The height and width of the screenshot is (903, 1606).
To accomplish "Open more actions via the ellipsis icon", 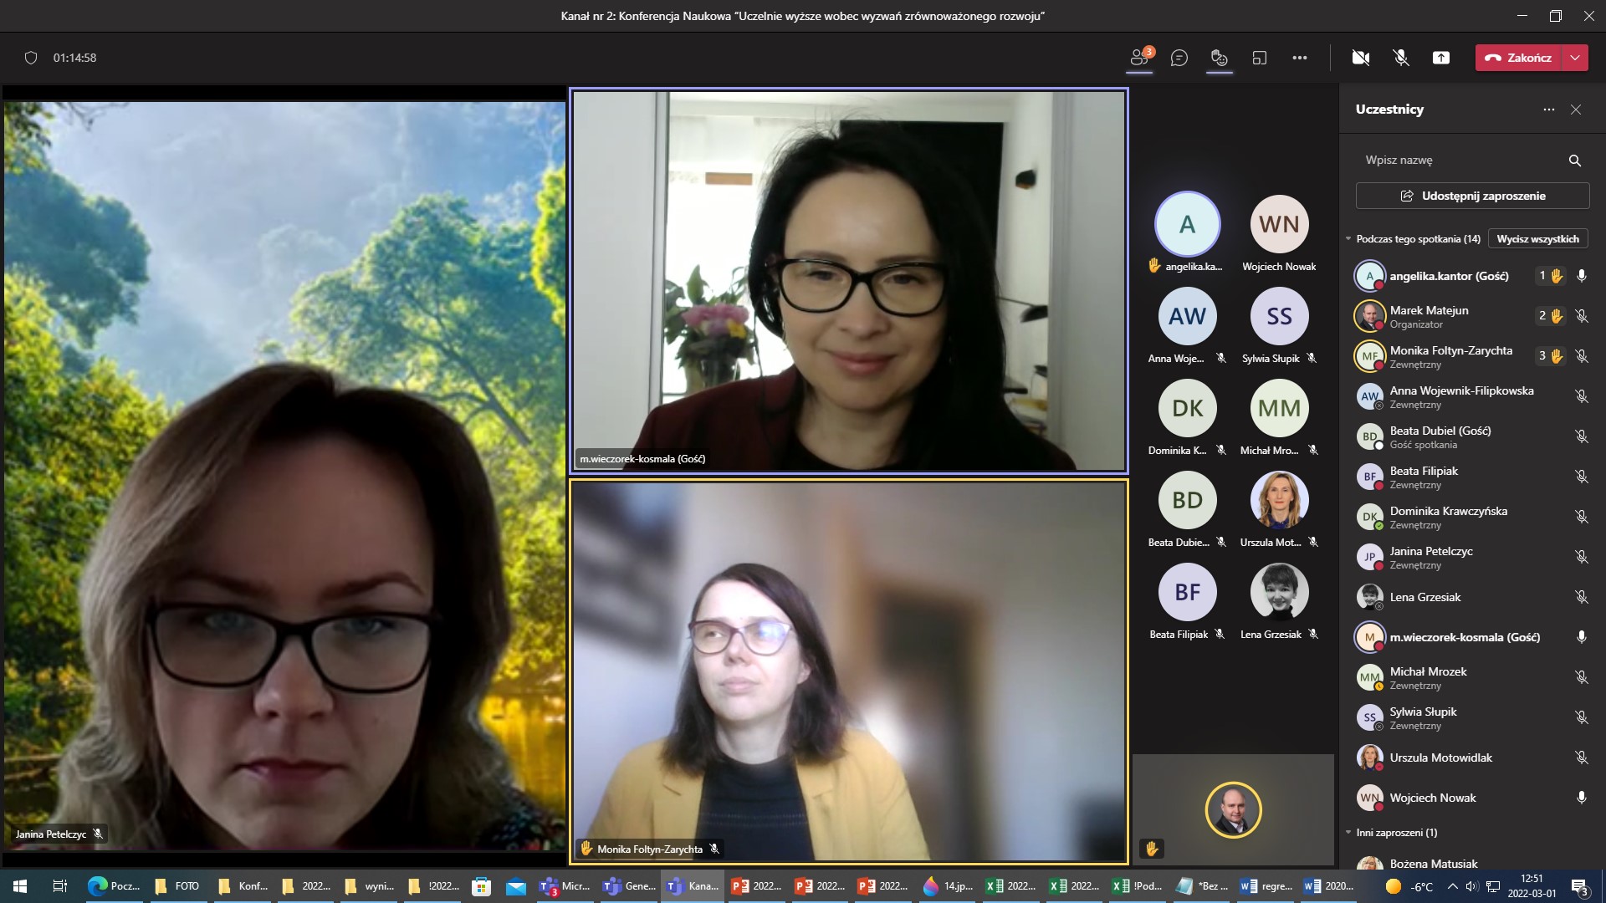I will pos(1300,58).
